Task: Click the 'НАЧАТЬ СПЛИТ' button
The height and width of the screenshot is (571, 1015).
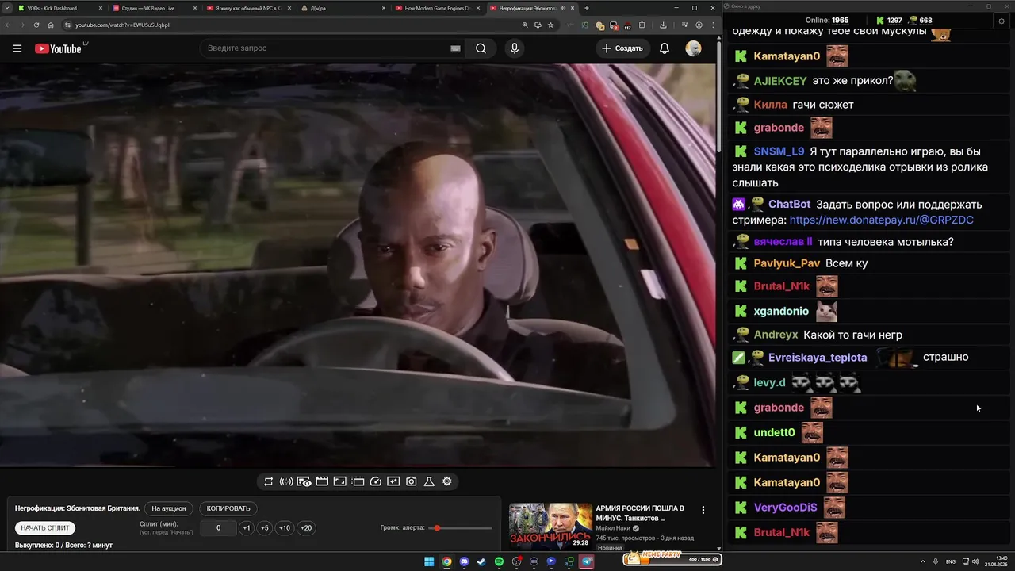Action: point(45,528)
